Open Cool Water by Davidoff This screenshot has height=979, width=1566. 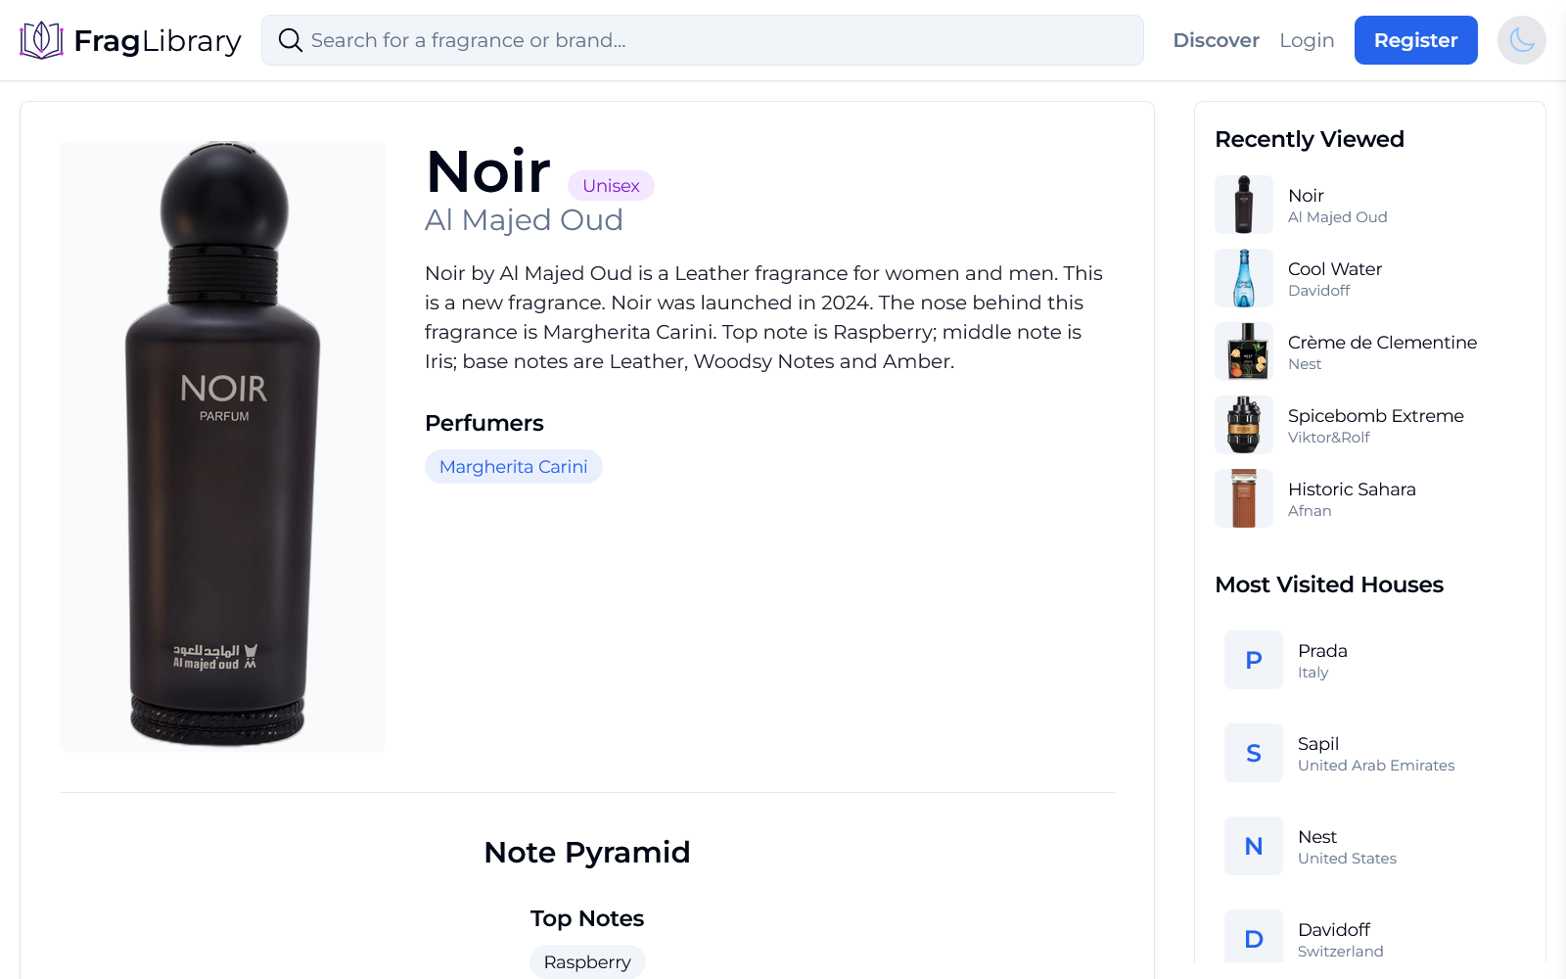tap(1335, 269)
